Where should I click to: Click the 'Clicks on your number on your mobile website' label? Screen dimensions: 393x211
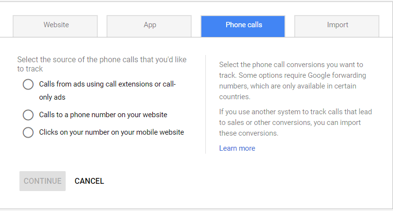pyautogui.click(x=111, y=132)
